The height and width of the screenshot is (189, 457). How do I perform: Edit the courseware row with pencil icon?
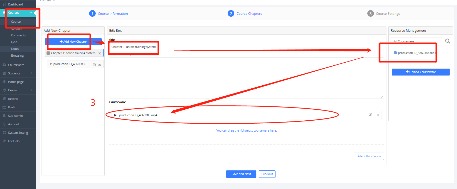[370, 115]
